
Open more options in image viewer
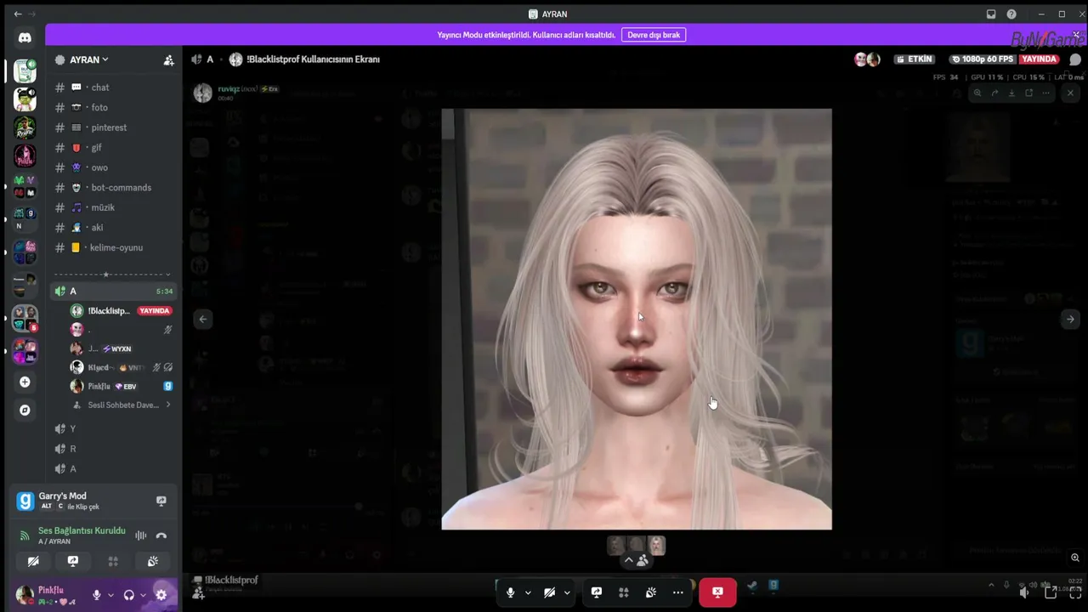[x=1045, y=93]
